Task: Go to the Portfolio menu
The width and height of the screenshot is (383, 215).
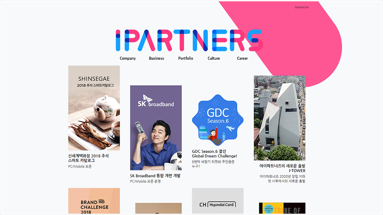Action: point(186,58)
